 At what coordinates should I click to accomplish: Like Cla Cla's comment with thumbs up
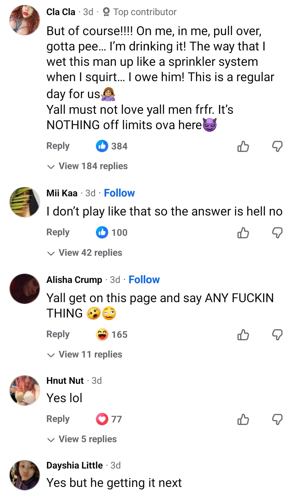click(x=243, y=146)
